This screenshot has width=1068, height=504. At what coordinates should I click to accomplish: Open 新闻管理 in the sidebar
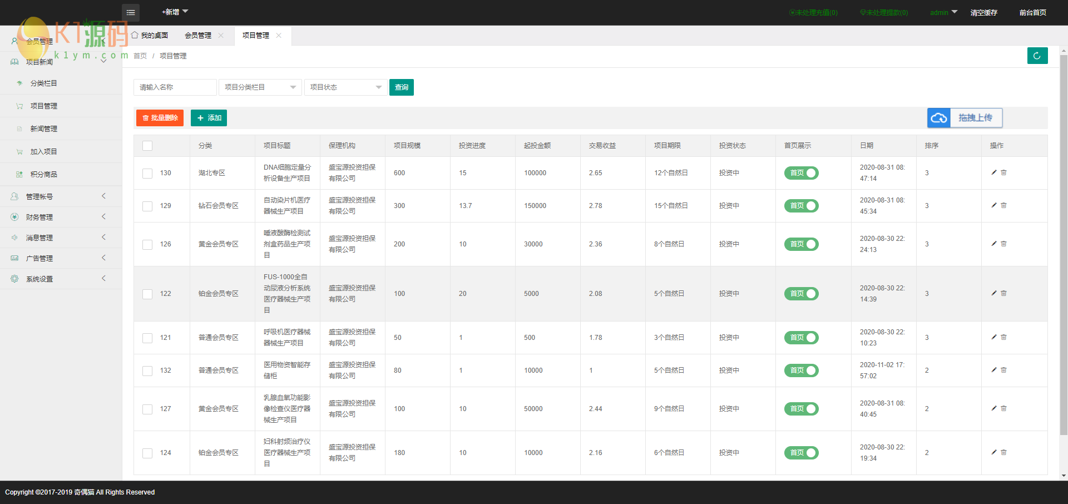tap(44, 129)
